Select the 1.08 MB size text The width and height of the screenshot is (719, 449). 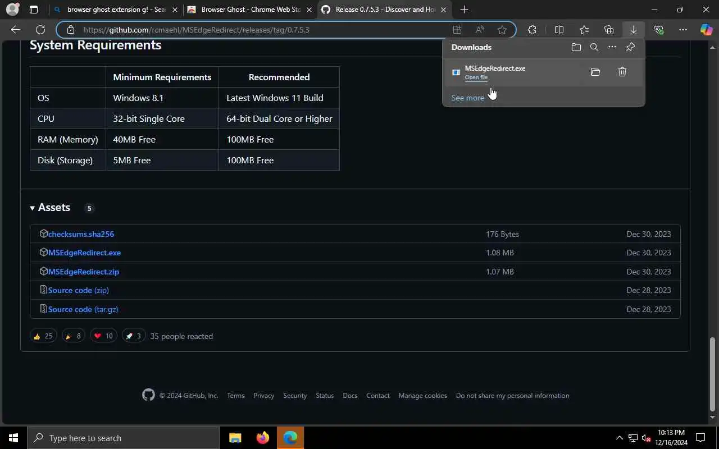coord(500,253)
